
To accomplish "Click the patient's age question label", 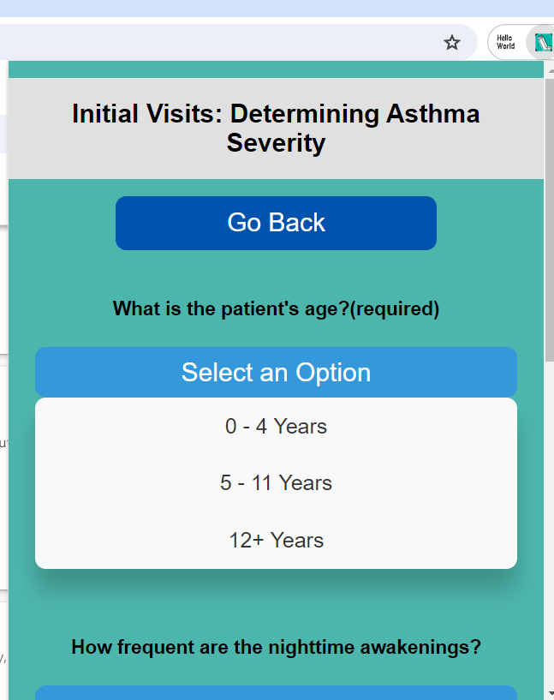I will coord(276,308).
